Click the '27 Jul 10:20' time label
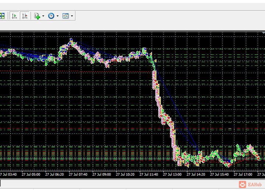Image resolution: width=265 pixels, height=190 pixels. 125,175
